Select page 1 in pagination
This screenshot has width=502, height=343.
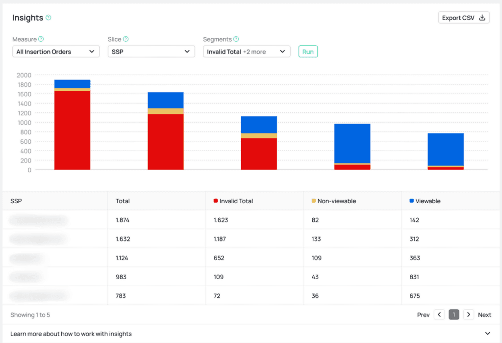click(453, 315)
